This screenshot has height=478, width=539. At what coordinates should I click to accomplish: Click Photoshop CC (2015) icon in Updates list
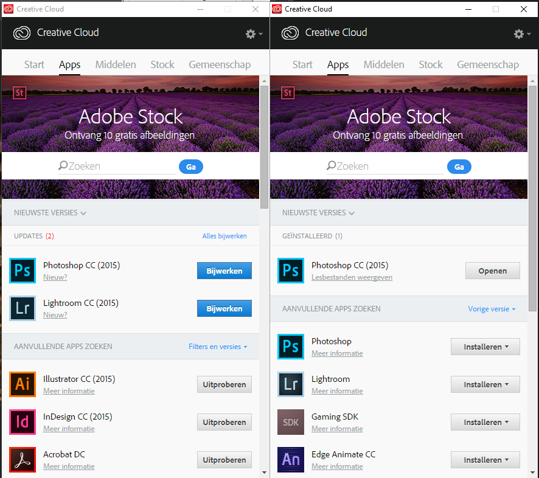23,271
